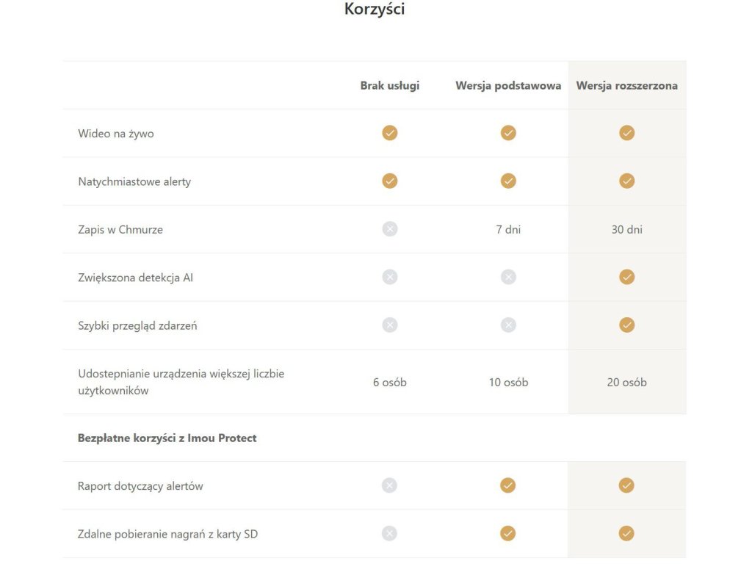The image size is (752, 564).
Task: Click the 20 osób sharing limit cell
Action: (x=626, y=382)
